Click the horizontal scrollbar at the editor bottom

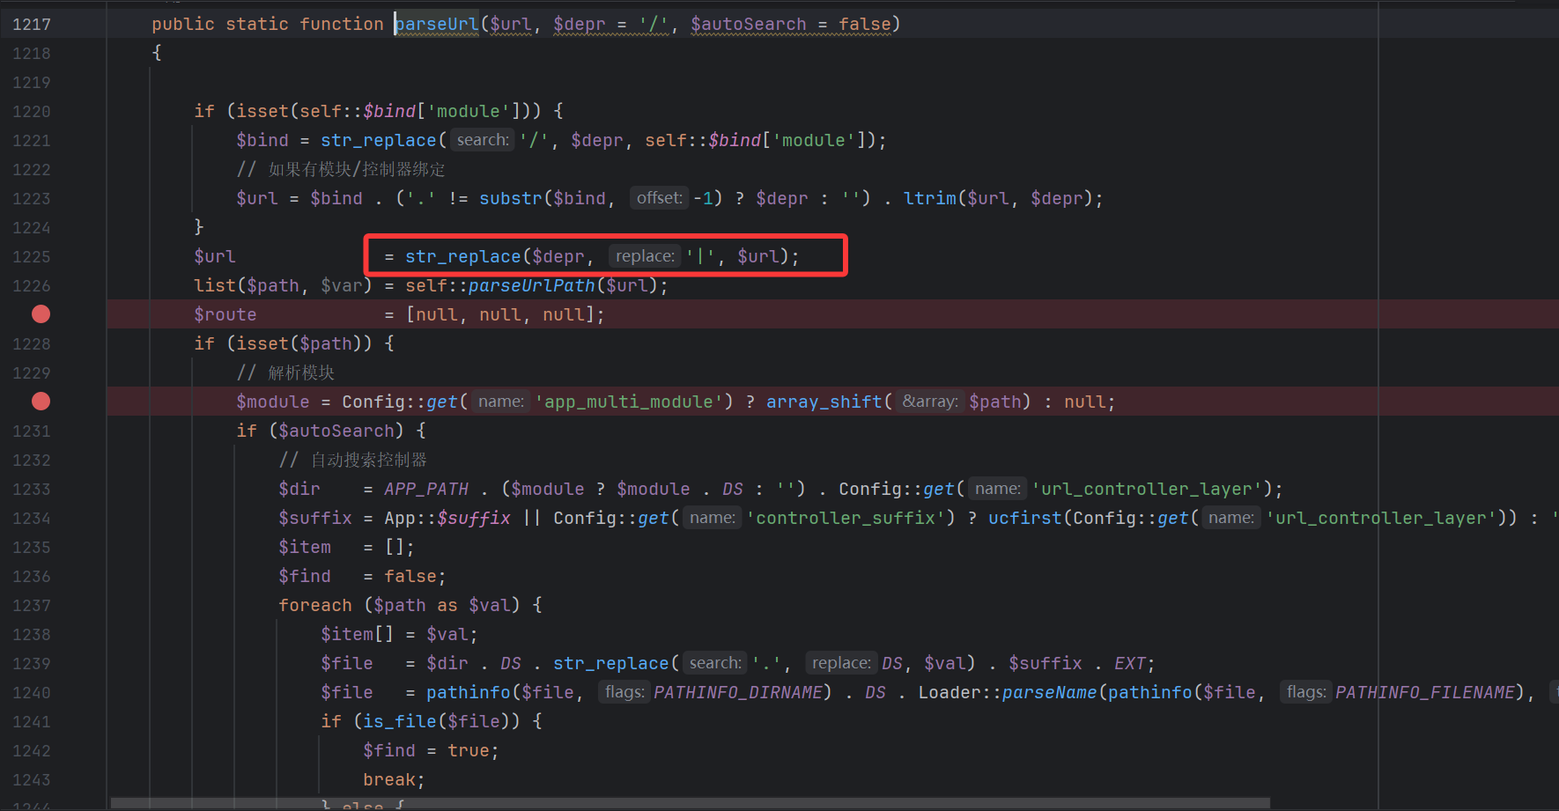pos(687,803)
